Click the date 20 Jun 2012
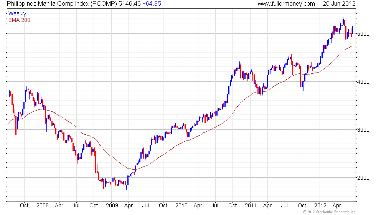Screen dimensions: 376x215 coord(339,4)
